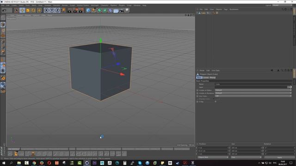Click the Spline Pen icon
The image size is (296, 166).
(x=93, y=10)
